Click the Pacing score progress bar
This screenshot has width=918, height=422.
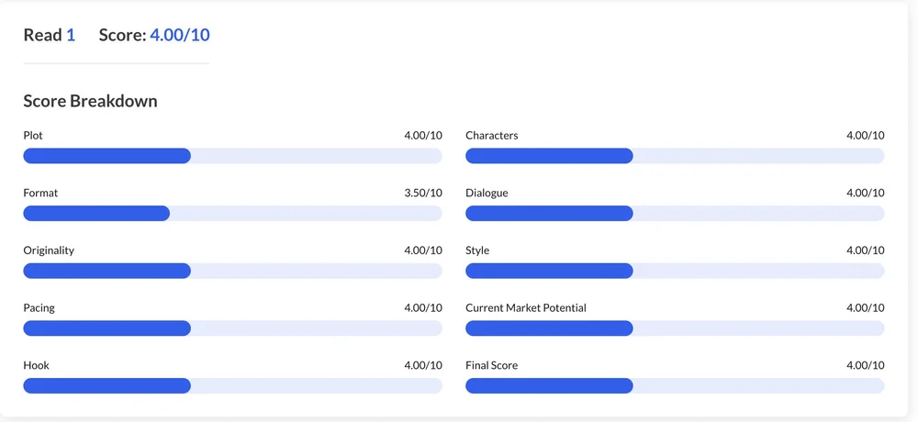point(232,328)
